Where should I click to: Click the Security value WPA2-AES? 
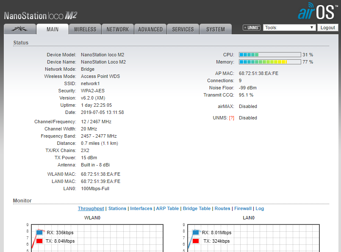point(93,91)
